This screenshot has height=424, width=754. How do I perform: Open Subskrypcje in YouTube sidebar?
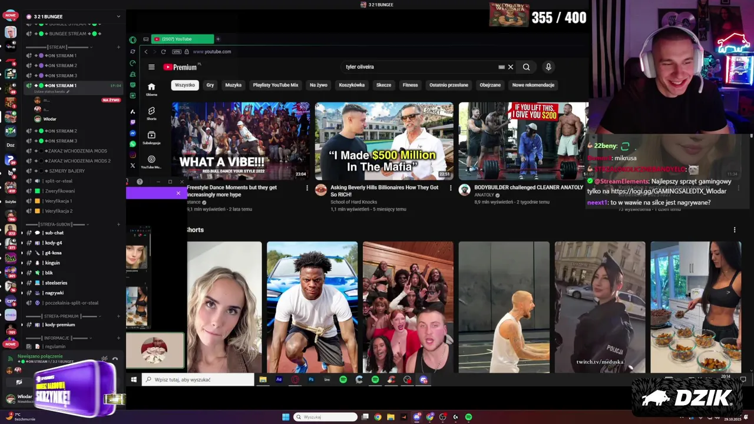tap(151, 138)
